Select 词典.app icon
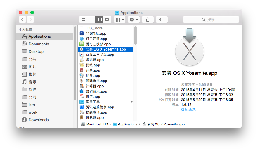Image resolution: width=258 pixels, height=151 pixels. (82, 70)
